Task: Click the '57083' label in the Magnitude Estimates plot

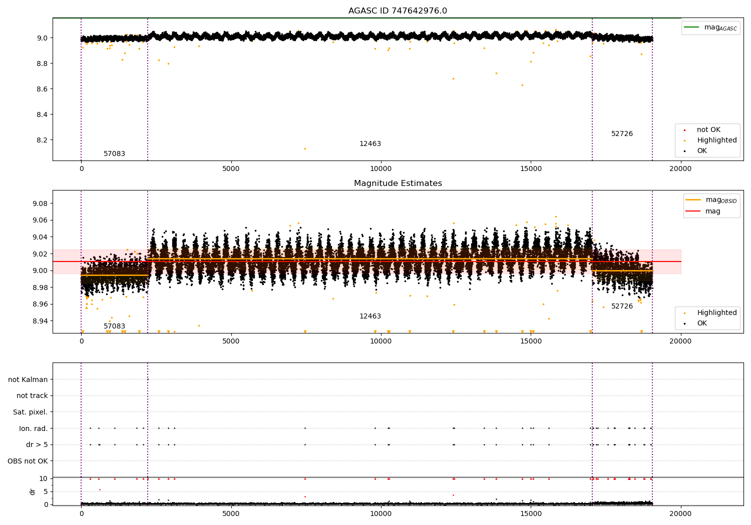Action: [115, 326]
